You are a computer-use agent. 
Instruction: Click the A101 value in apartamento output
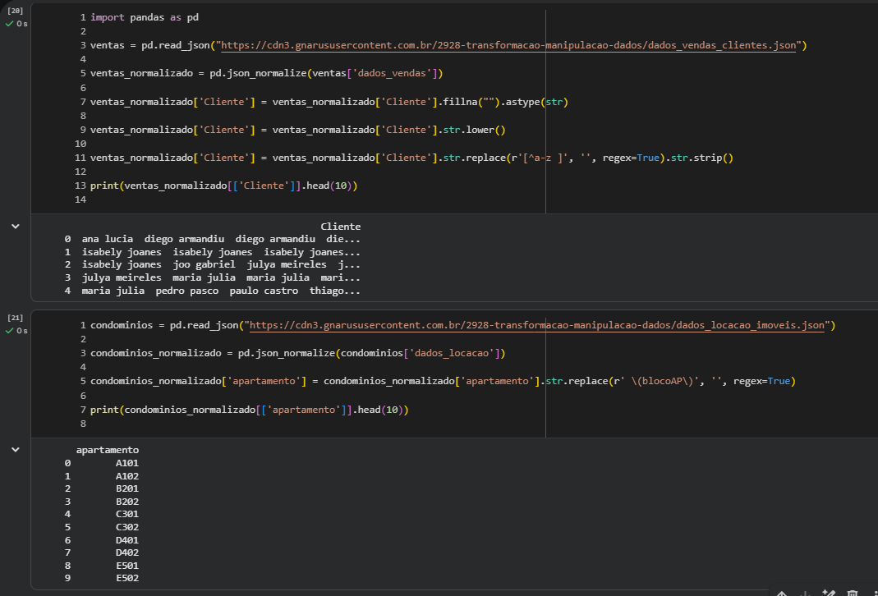coord(127,463)
